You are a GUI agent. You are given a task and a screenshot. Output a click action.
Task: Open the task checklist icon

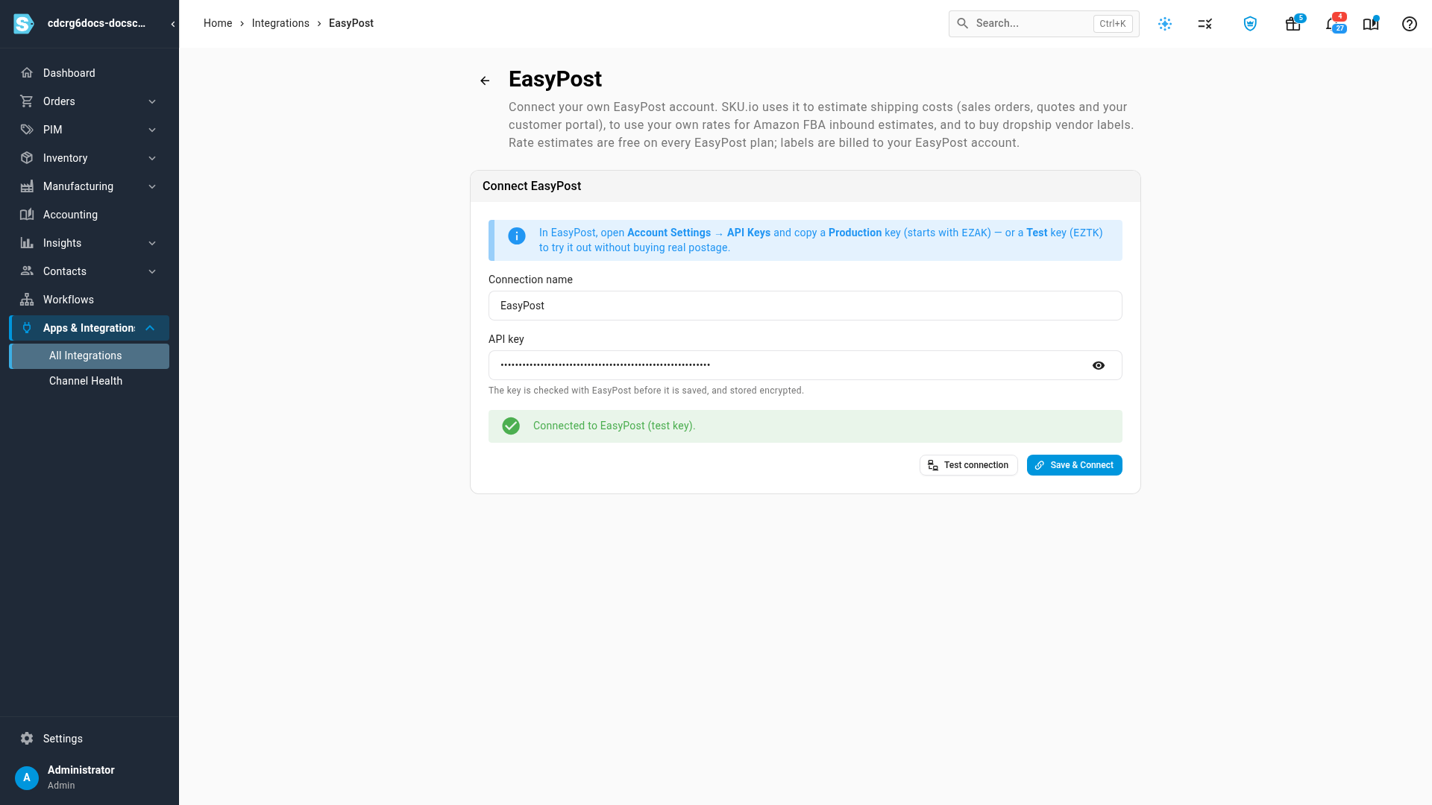coord(1205,24)
